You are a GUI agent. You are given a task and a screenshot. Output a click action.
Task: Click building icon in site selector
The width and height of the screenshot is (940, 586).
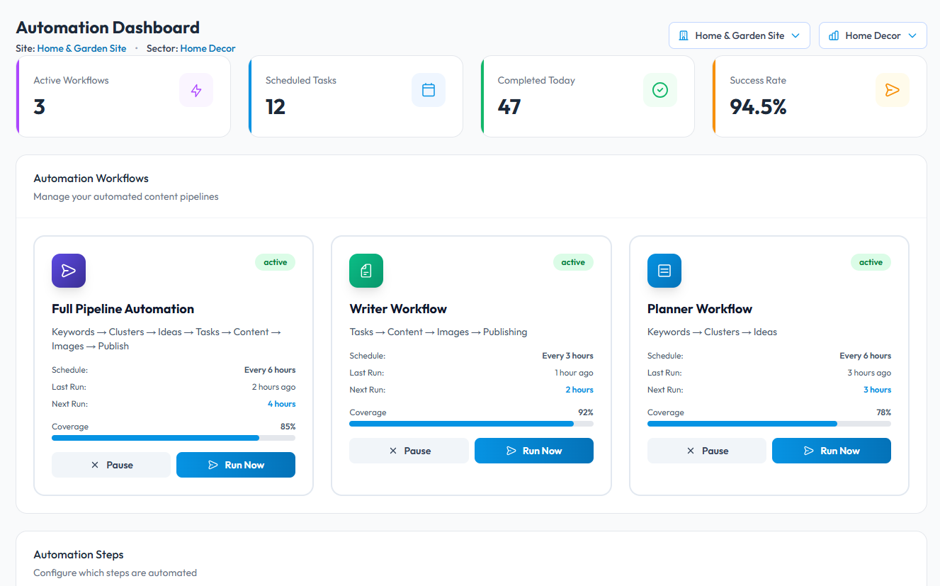684,35
